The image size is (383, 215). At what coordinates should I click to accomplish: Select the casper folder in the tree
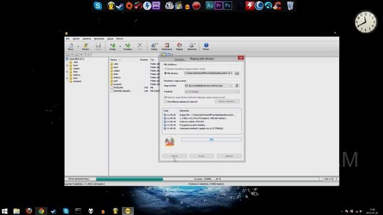76,69
